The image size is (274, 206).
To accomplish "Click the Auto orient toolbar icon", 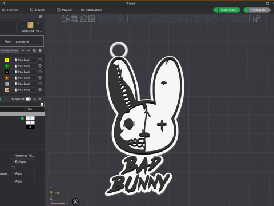I will [x=83, y=19].
